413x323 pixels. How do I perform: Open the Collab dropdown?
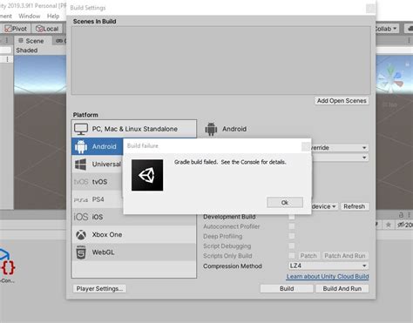pyautogui.click(x=386, y=29)
